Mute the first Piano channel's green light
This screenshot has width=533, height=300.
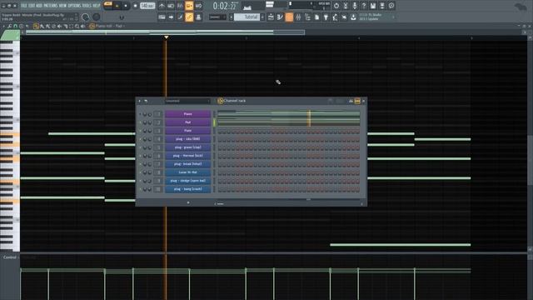pos(140,114)
